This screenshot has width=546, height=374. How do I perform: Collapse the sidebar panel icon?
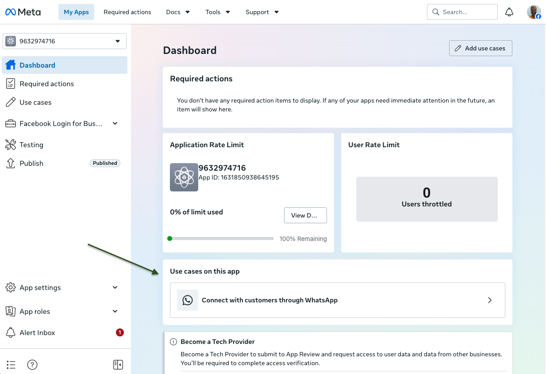pos(118,365)
